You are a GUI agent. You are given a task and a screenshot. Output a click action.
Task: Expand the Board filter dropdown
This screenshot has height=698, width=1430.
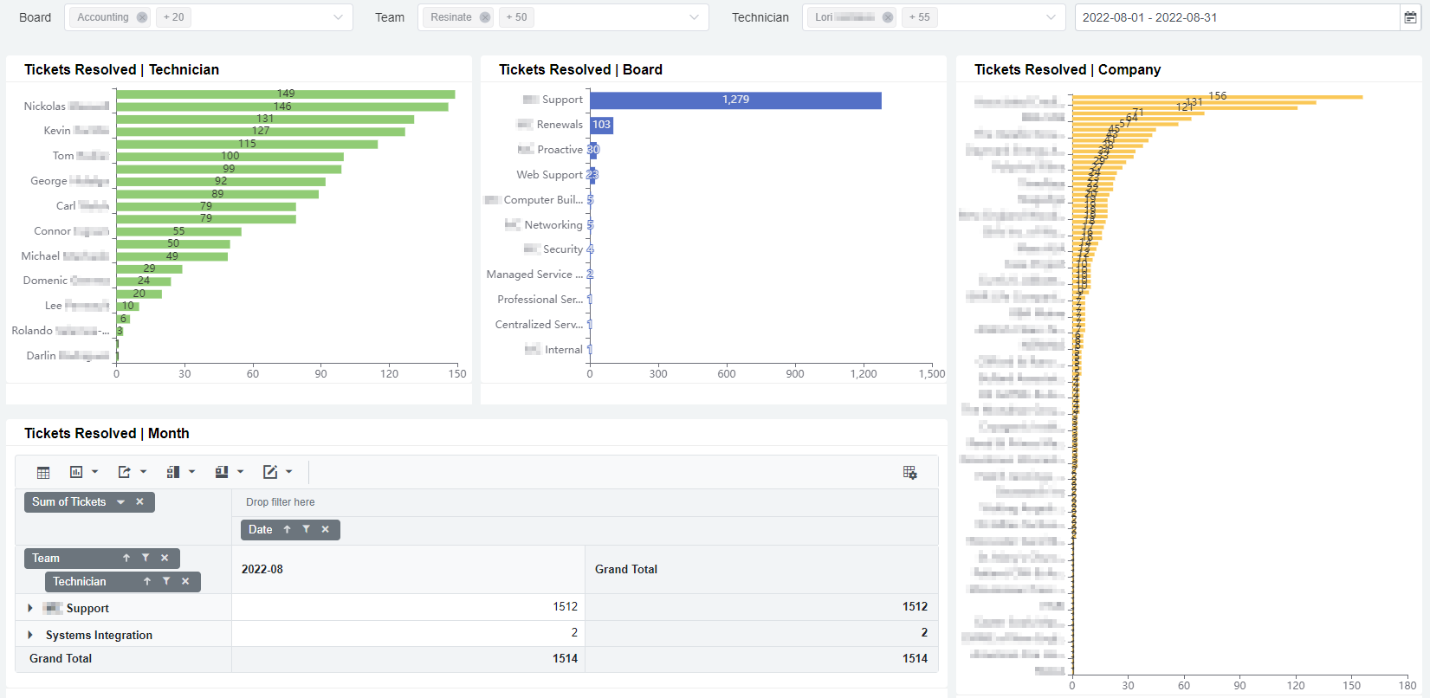click(338, 17)
